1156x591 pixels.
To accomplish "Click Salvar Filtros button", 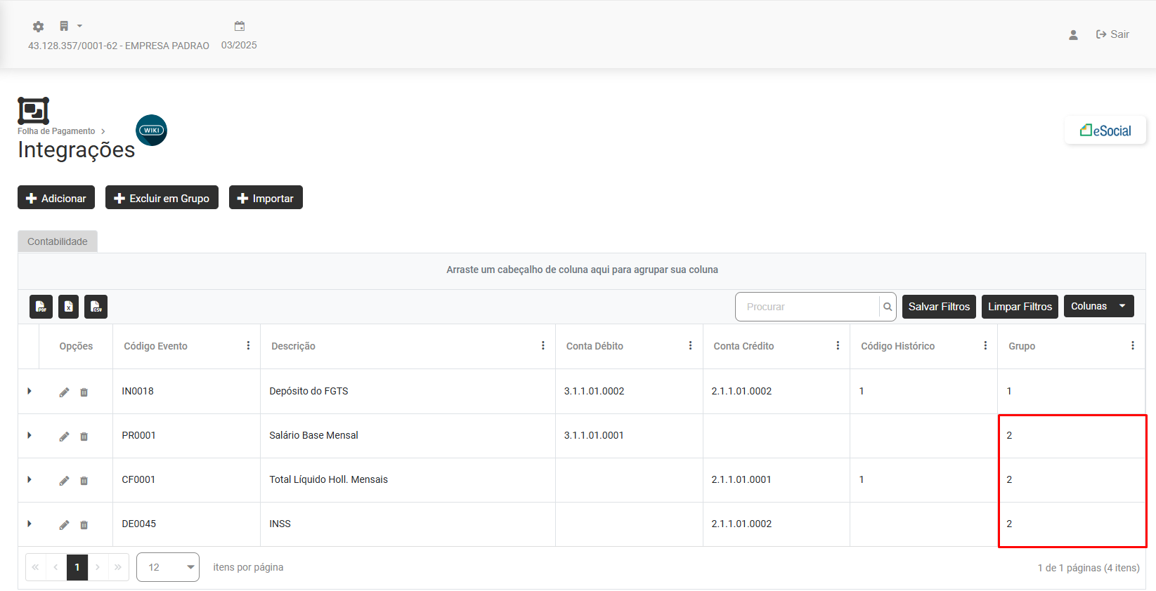I will [x=938, y=307].
